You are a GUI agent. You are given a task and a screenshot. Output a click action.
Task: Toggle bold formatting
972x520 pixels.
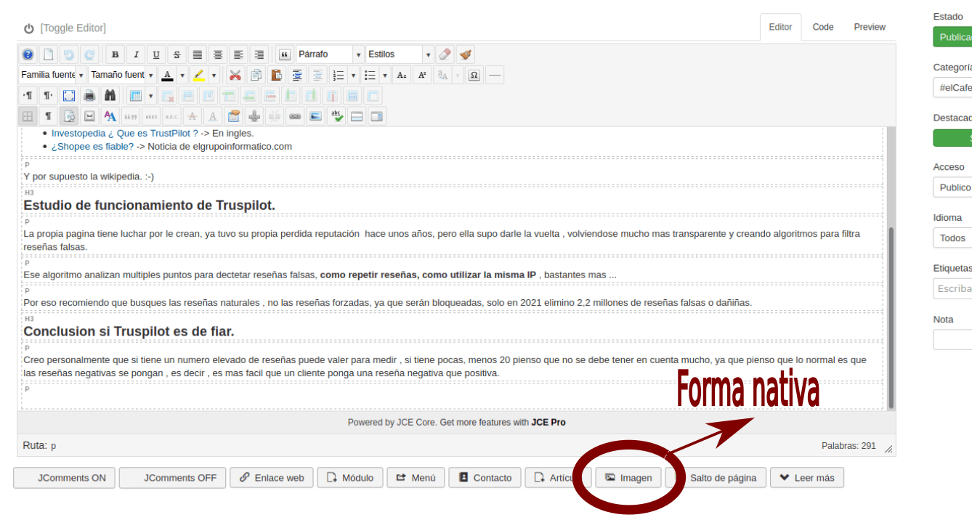click(x=115, y=54)
